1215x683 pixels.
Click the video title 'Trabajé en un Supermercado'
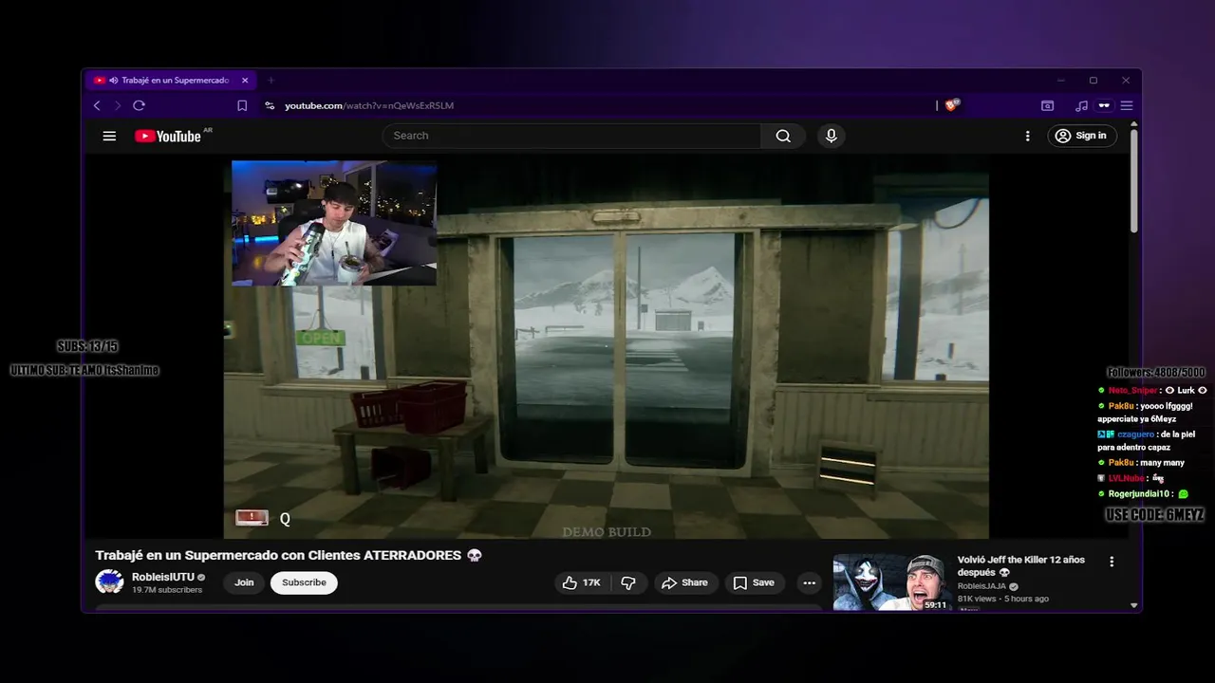pyautogui.click(x=289, y=555)
